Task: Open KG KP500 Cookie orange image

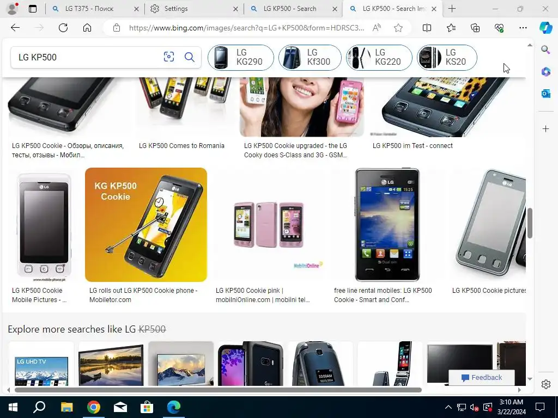Action: pyautogui.click(x=146, y=225)
